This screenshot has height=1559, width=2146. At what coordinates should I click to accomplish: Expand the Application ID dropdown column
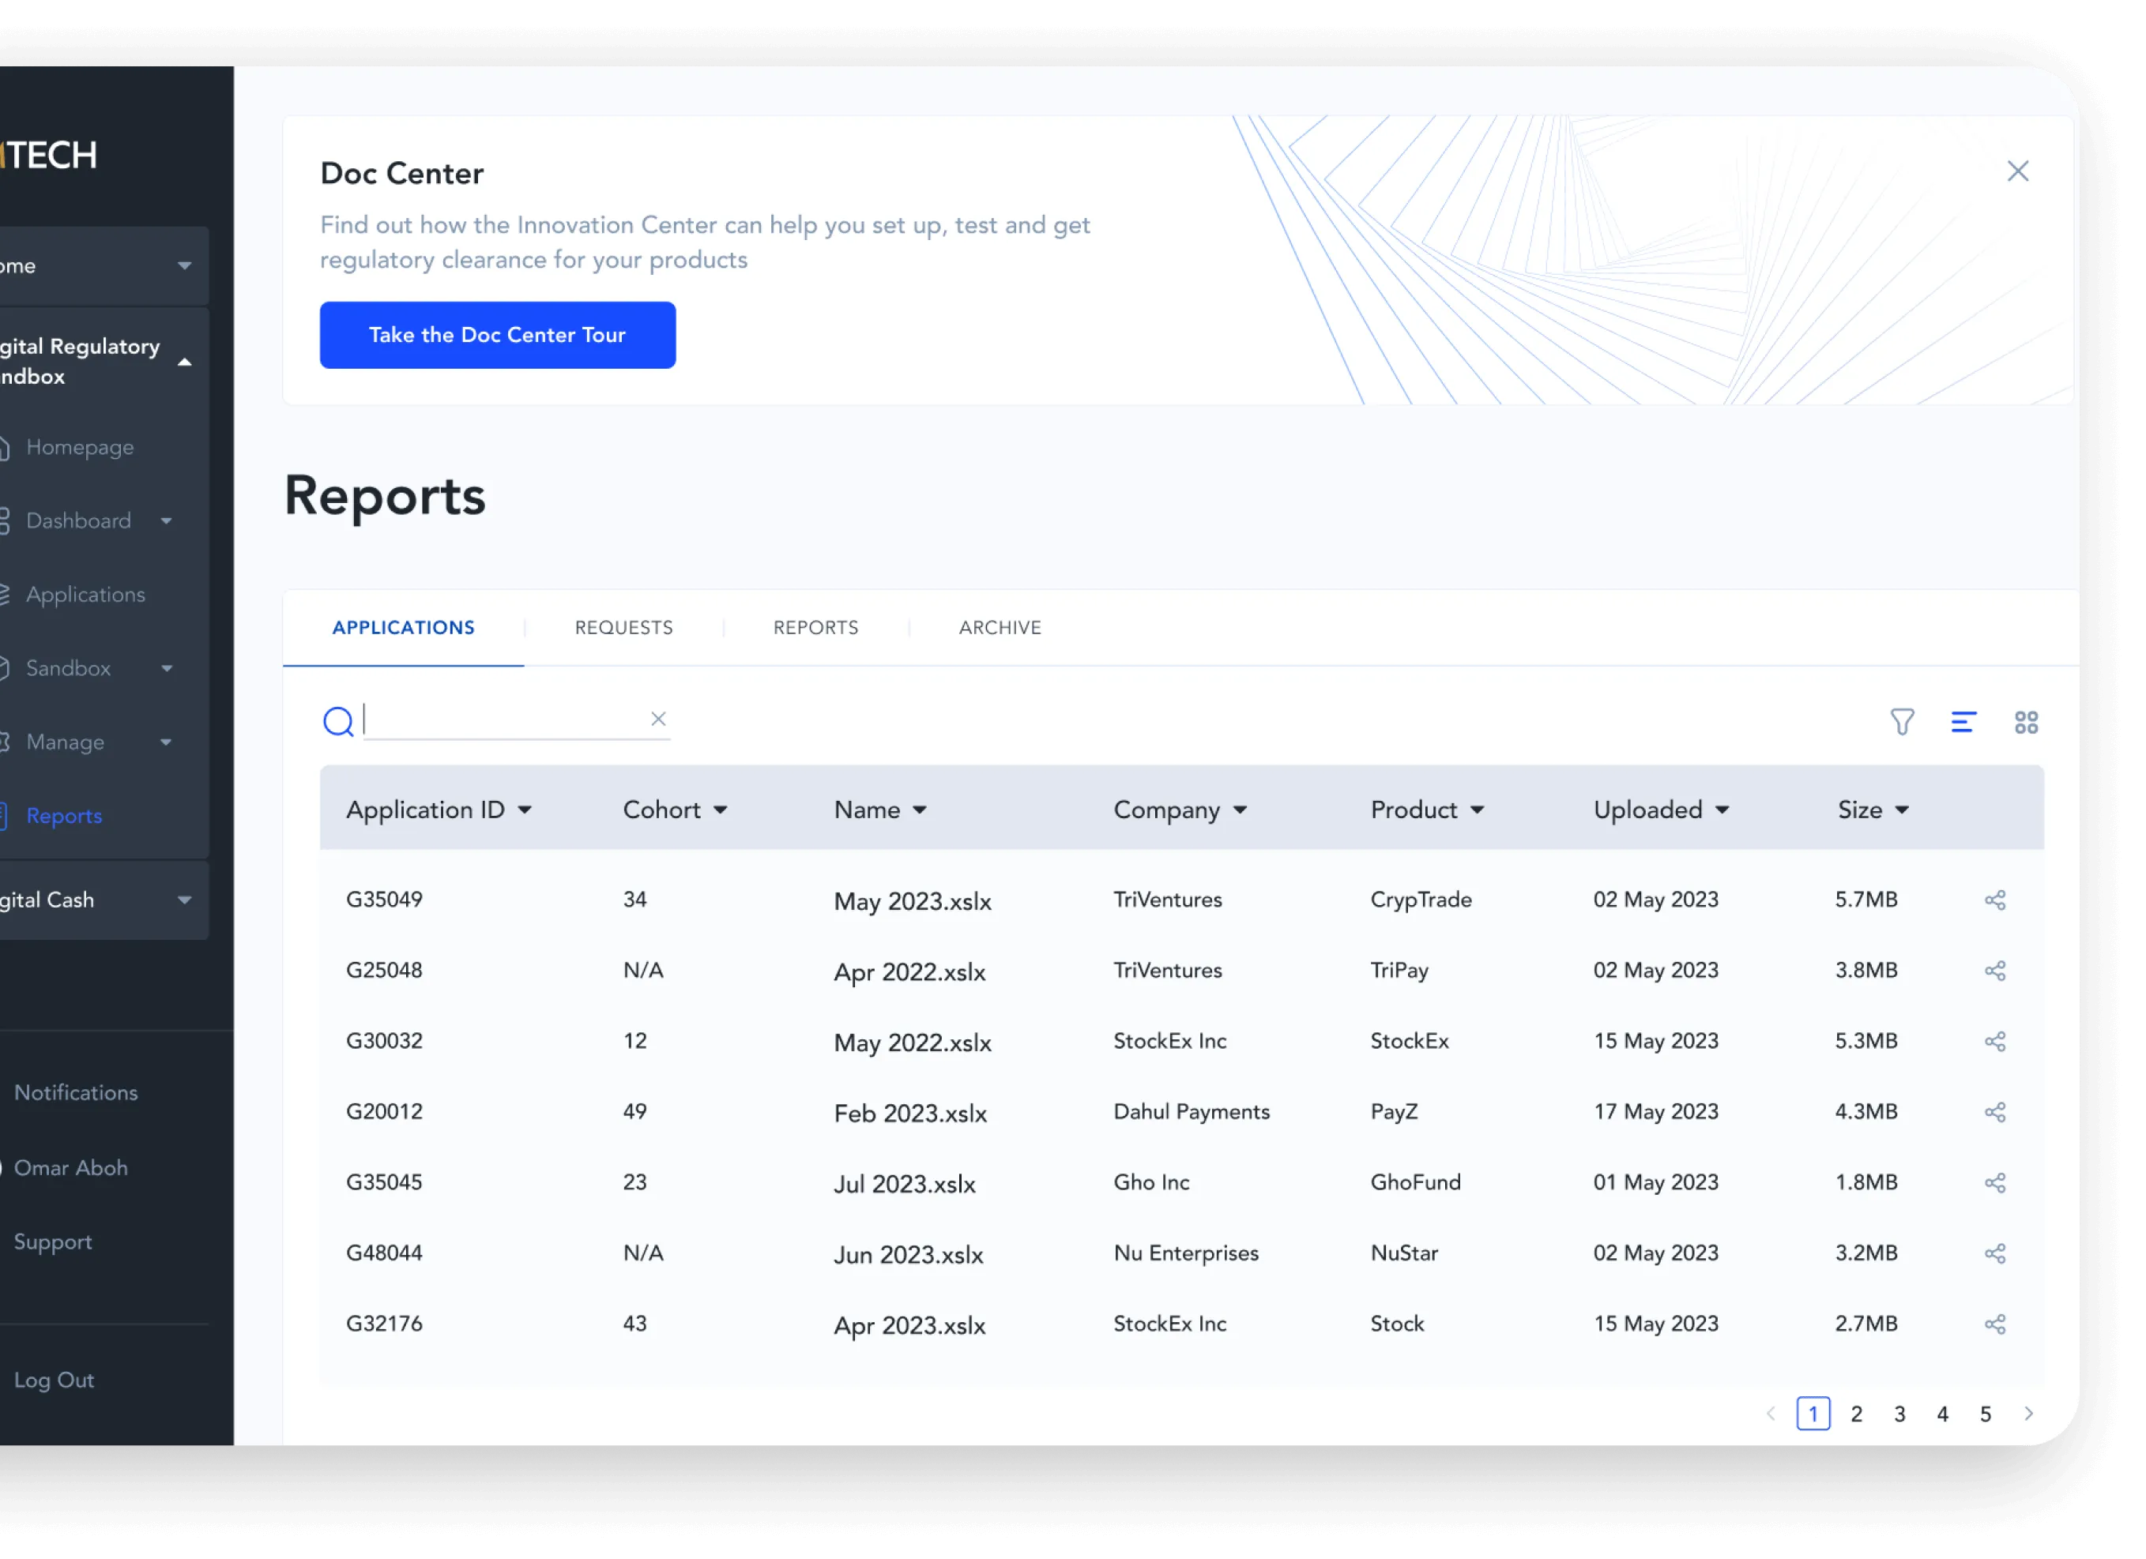click(x=525, y=811)
